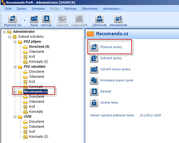The width and height of the screenshot is (179, 143).
Task: Collapse the OVM folder
Action: 15,117
